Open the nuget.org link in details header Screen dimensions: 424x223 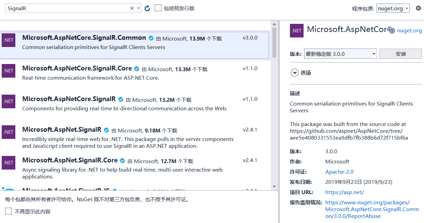tap(409, 31)
